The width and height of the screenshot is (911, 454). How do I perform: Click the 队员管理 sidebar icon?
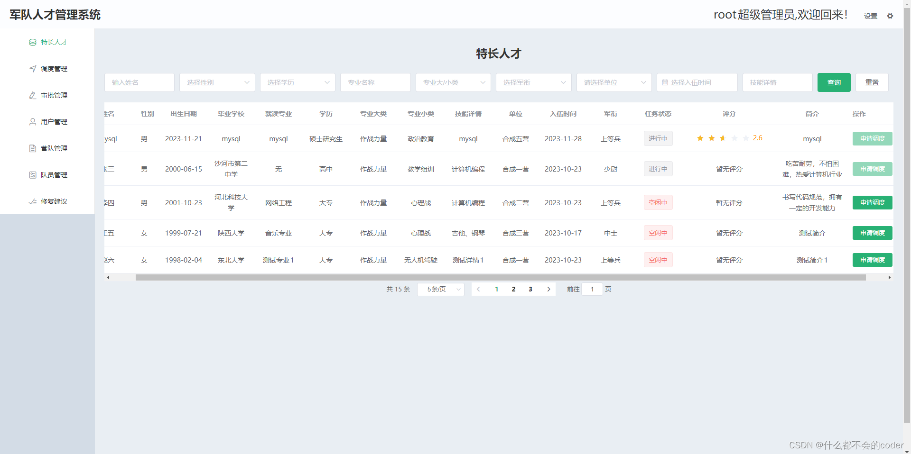(x=33, y=175)
